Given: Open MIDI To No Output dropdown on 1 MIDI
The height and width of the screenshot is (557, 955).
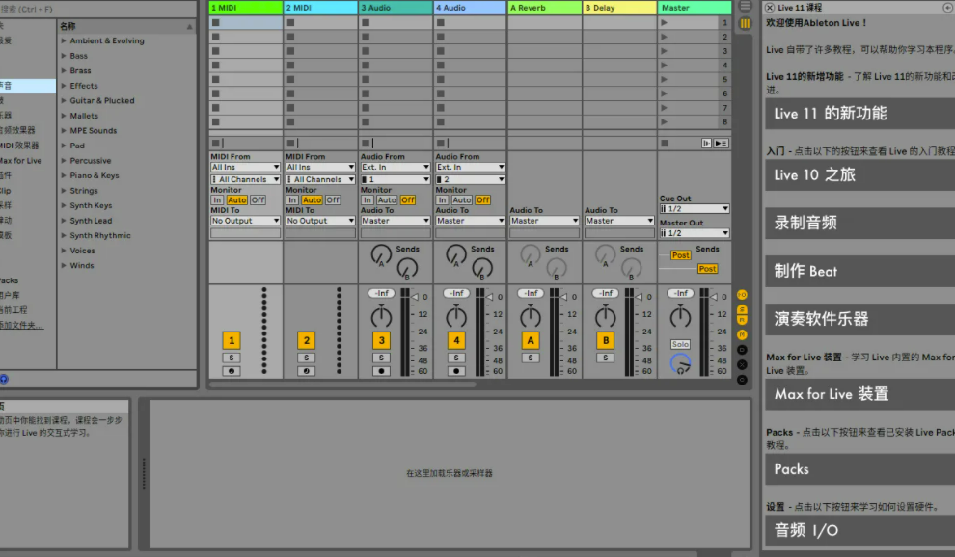Looking at the screenshot, I should pos(245,221).
